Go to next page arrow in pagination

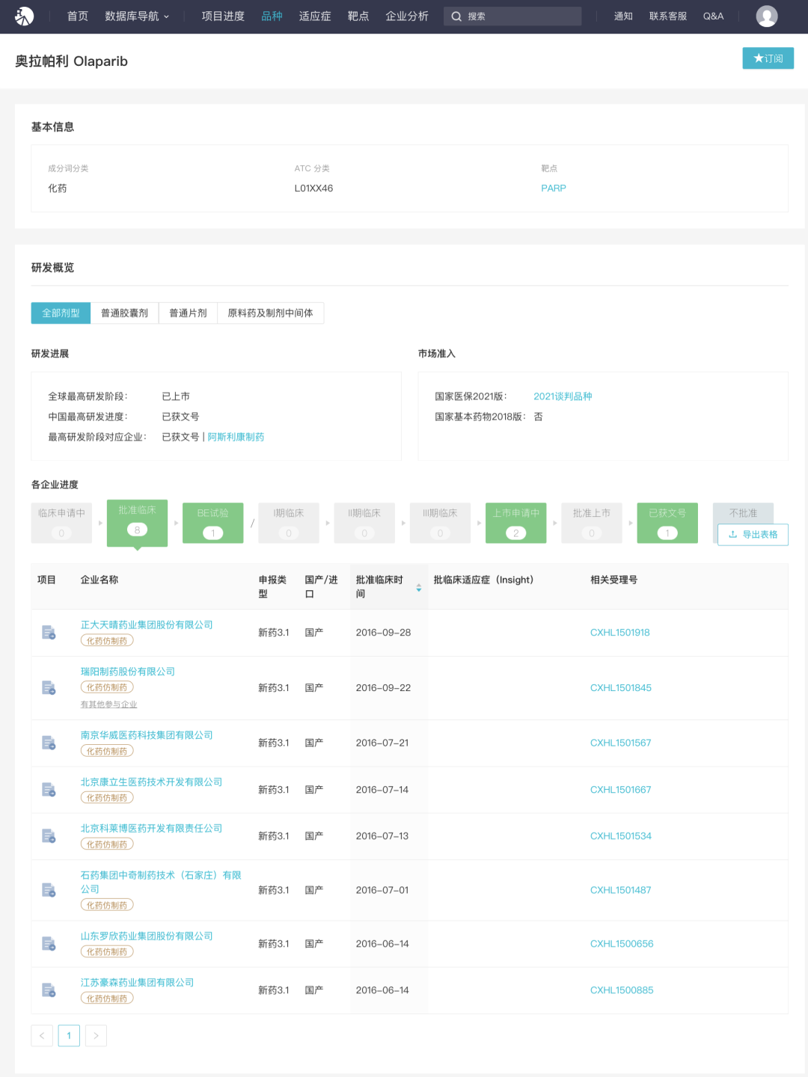(x=96, y=1036)
